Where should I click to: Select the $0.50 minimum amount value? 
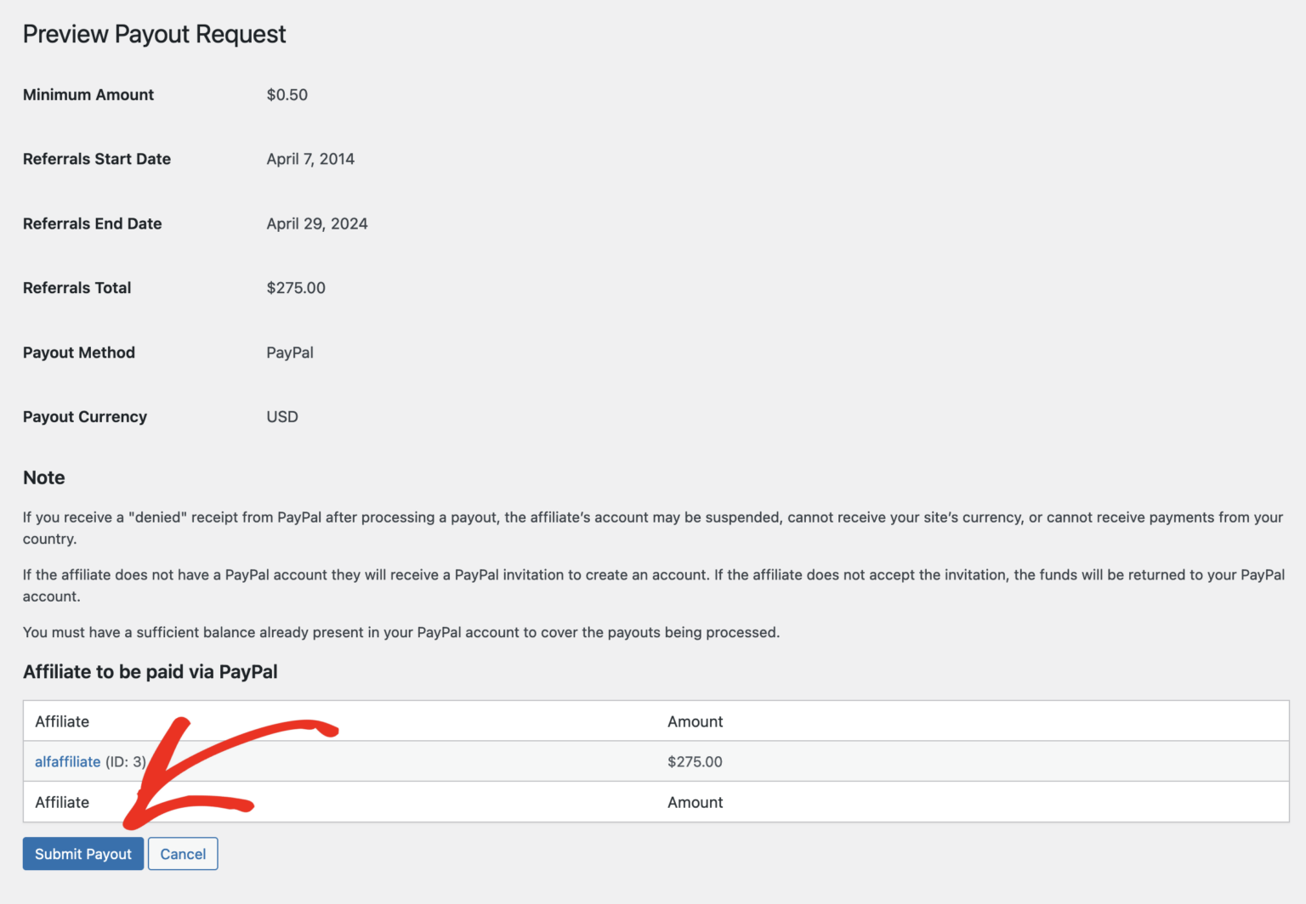287,94
